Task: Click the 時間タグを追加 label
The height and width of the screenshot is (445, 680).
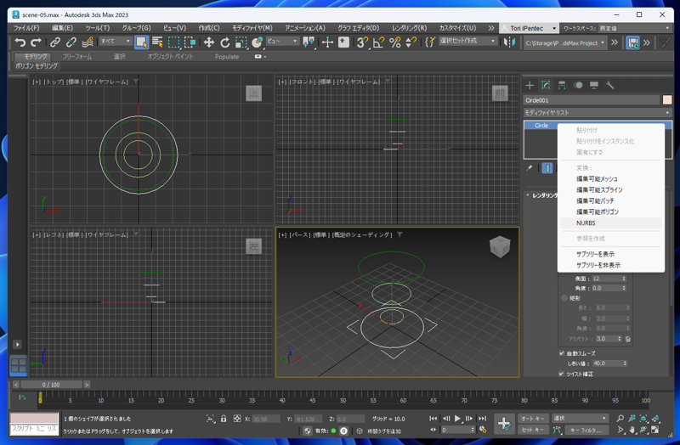Action: [x=384, y=431]
